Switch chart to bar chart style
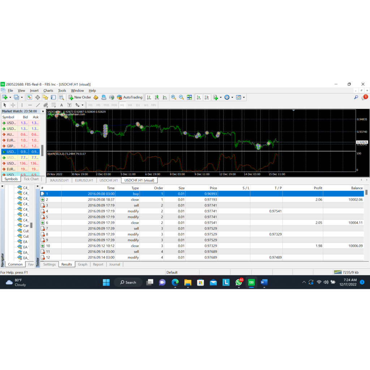The image size is (370, 370). coord(149,97)
